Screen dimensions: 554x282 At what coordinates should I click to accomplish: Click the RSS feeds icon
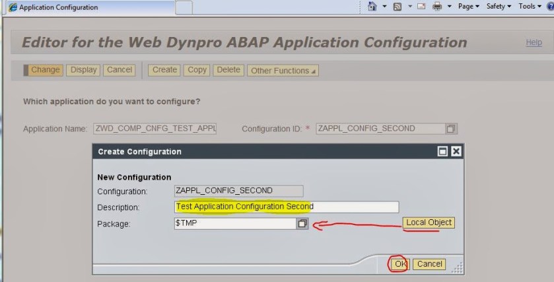pyautogui.click(x=398, y=7)
